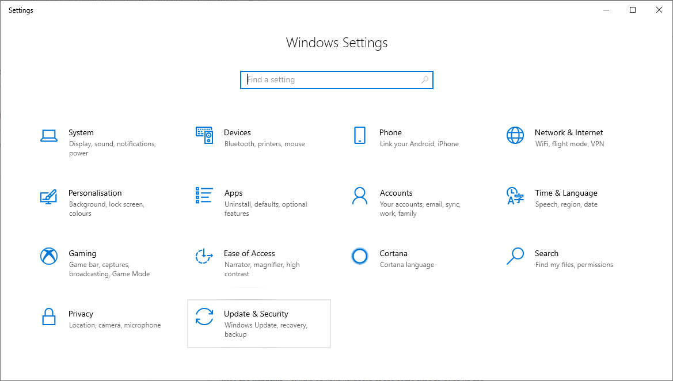Click 'Cortana language' description

pyautogui.click(x=407, y=265)
